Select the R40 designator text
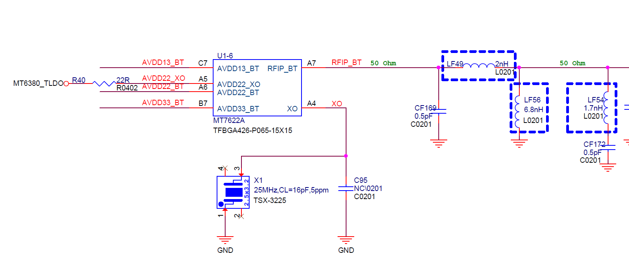Image resolution: width=629 pixels, height=271 pixels. click(79, 80)
